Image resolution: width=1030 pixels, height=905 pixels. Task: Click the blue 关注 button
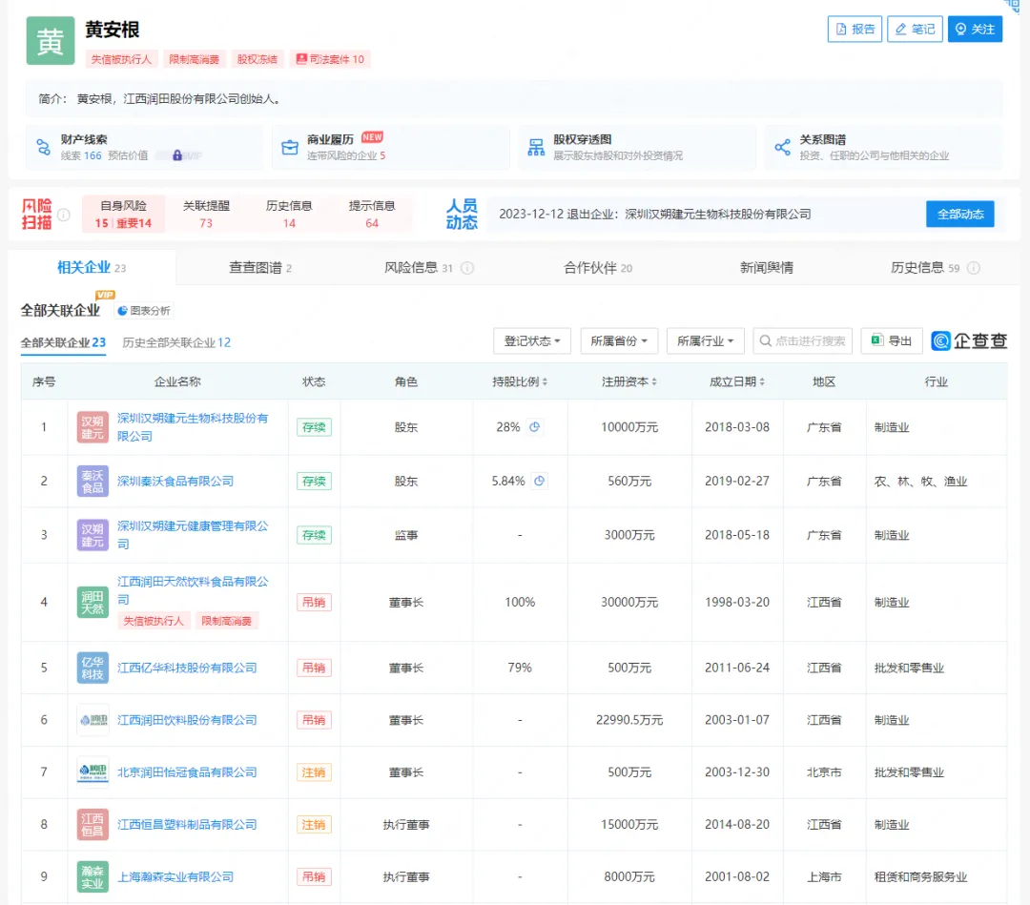pos(975,29)
